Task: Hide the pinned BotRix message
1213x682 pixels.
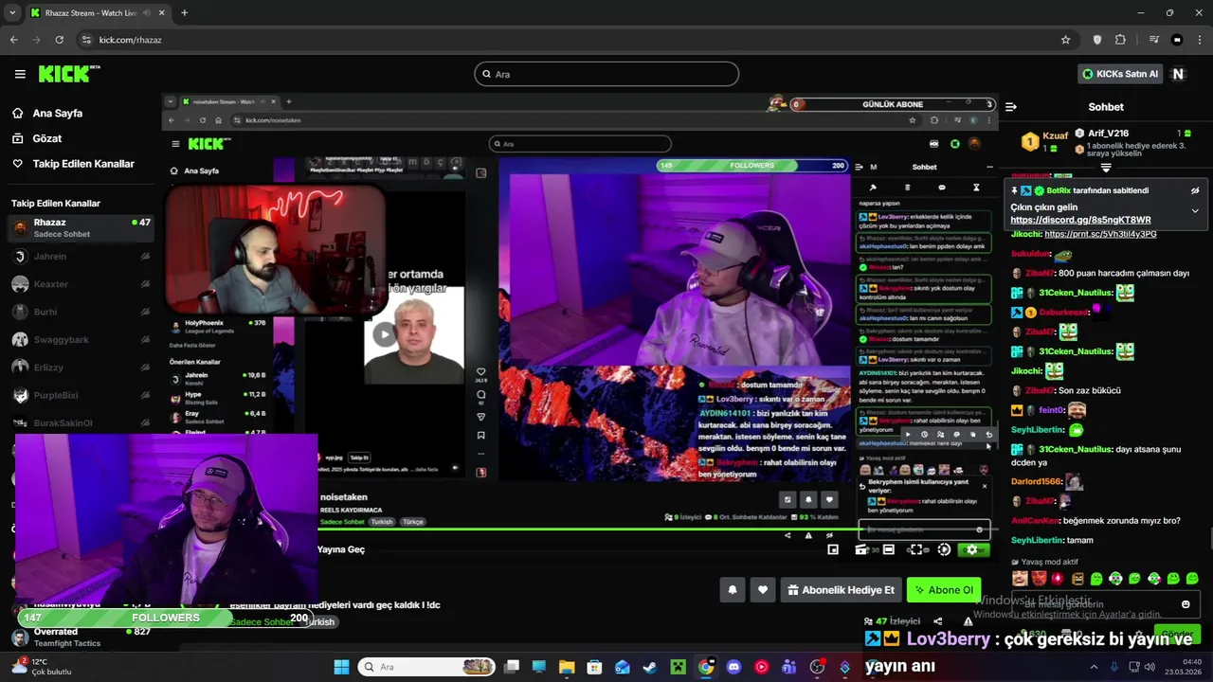Action: click(1195, 190)
